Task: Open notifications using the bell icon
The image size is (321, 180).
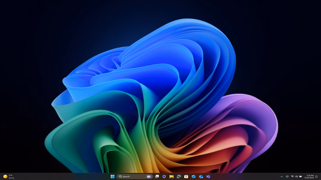Action: (x=316, y=176)
